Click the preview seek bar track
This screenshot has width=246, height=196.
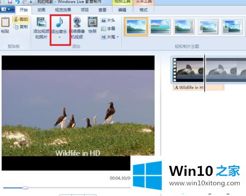67,188
